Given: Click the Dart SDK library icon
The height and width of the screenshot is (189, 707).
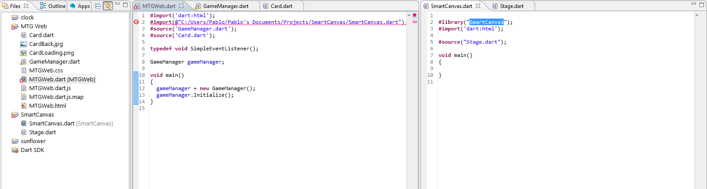Looking at the screenshot, I should [15, 150].
